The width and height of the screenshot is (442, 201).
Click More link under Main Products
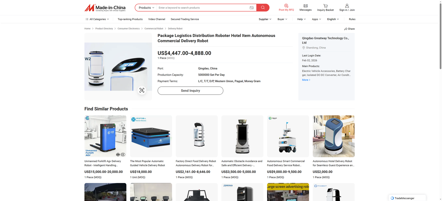pyautogui.click(x=306, y=80)
